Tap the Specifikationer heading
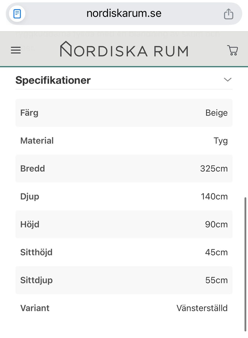This screenshot has height=338, width=248. point(53,80)
